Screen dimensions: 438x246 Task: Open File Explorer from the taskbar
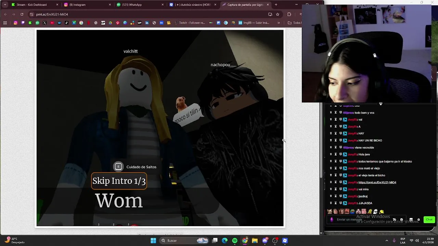tap(255, 241)
